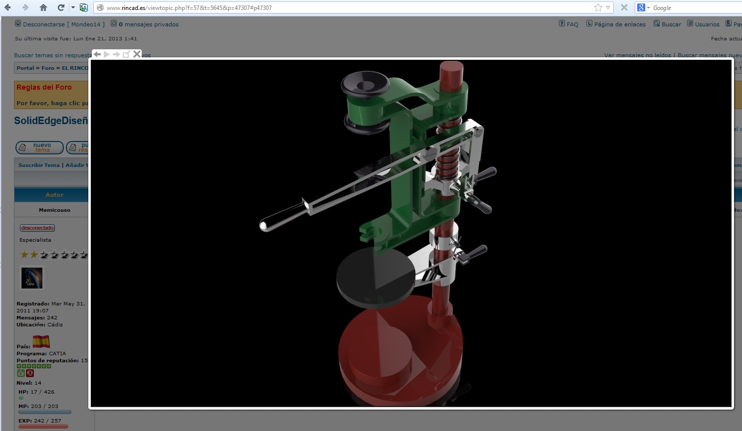Click the blue MP 203 / 203 bar
The width and height of the screenshot is (742, 431).
[x=45, y=412]
